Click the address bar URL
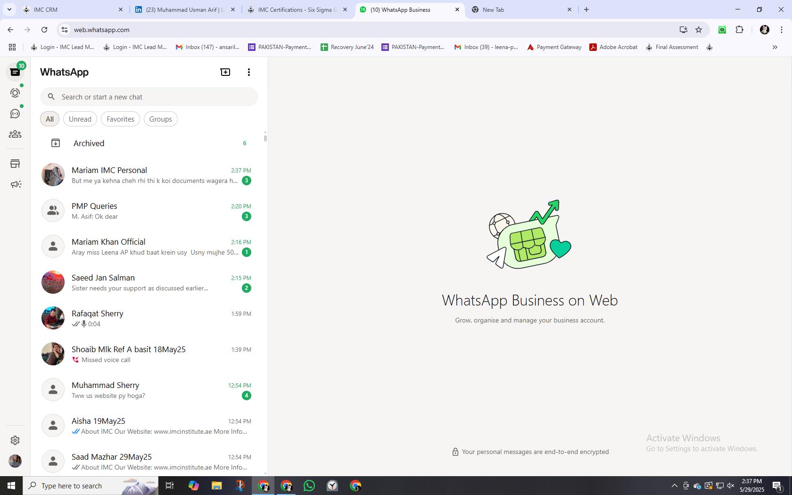Viewport: 792px width, 495px height. [101, 30]
